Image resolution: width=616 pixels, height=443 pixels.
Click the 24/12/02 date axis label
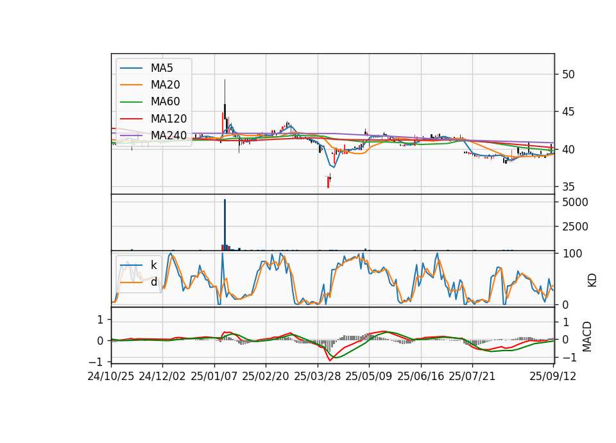[x=162, y=376]
